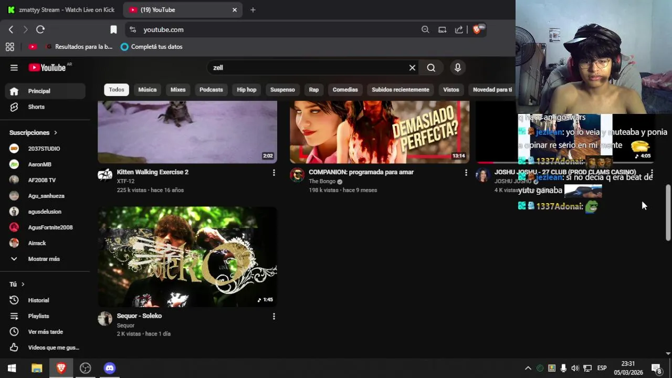Screen dimensions: 672x378
Task: Clear the search text with the X icon
Action: point(412,68)
